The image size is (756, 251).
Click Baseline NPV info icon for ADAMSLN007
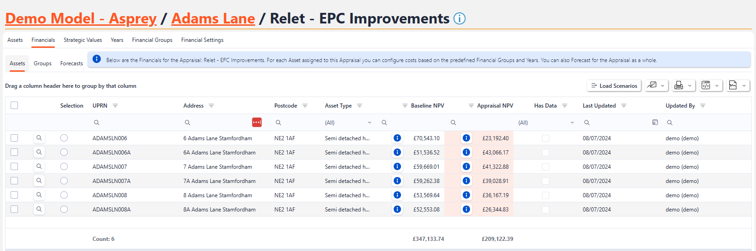click(397, 166)
